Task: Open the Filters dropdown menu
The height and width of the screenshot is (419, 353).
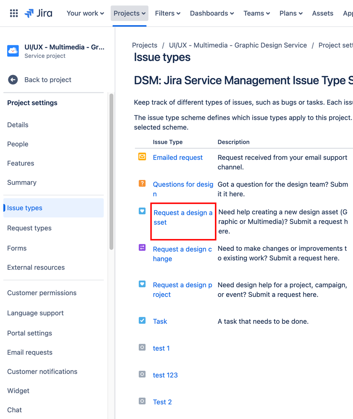Action: [167, 13]
